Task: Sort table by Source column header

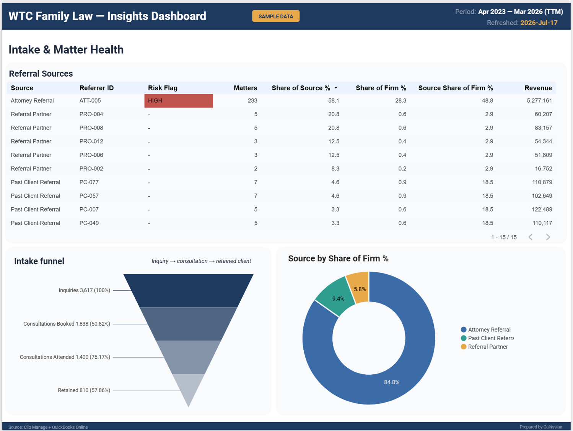Action: [22, 88]
